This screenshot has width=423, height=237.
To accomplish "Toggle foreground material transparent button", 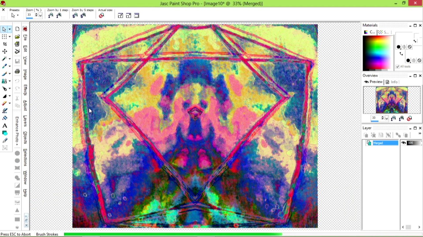I will [x=409, y=47].
